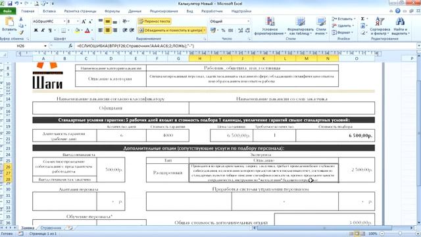
Task: Open cells Delete (Удалить) dropdown
Action: pos(343,26)
